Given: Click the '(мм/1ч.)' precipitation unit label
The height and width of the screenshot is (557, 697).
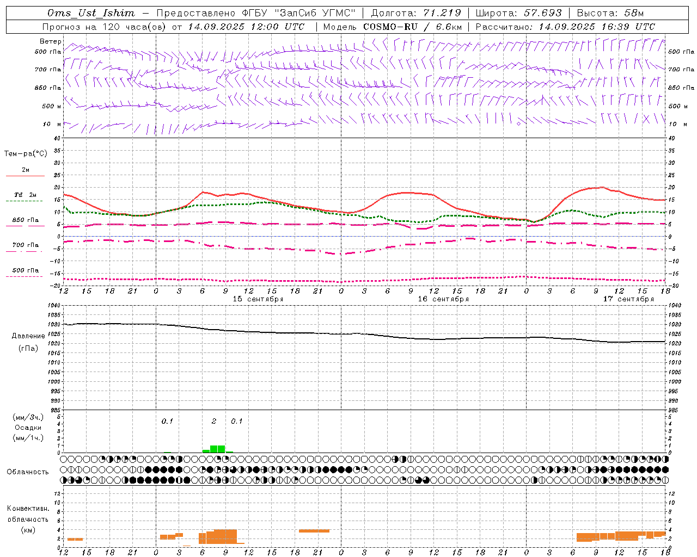Looking at the screenshot, I should point(28,438).
